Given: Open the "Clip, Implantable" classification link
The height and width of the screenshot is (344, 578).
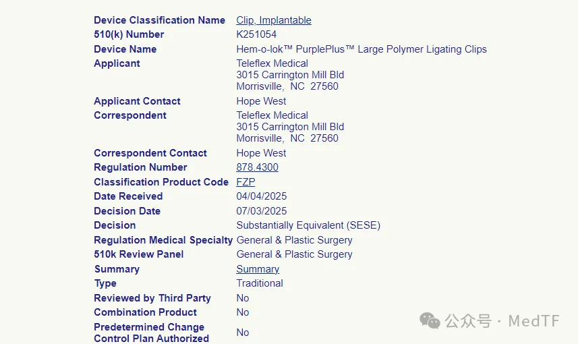Looking at the screenshot, I should [273, 20].
